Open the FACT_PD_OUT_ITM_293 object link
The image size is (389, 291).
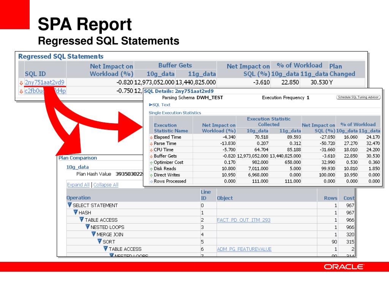[244, 220]
